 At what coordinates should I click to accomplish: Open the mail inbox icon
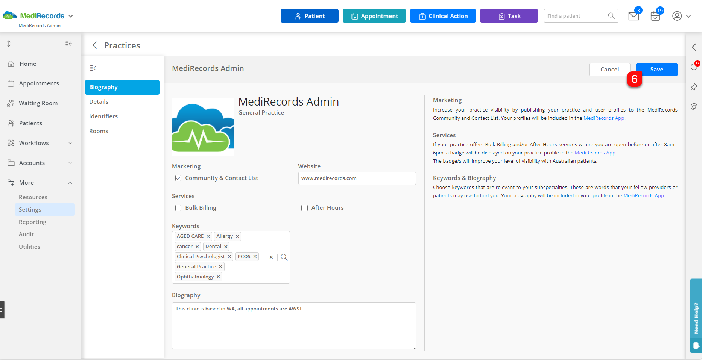pos(634,16)
